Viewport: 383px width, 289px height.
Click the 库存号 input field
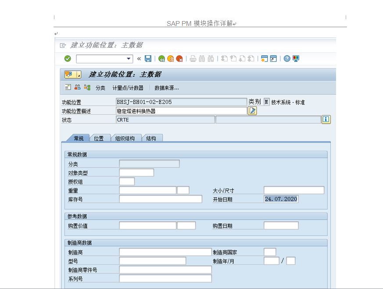pos(161,199)
